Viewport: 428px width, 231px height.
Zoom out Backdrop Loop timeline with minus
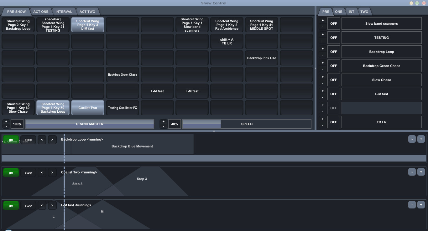pyautogui.click(x=412, y=139)
